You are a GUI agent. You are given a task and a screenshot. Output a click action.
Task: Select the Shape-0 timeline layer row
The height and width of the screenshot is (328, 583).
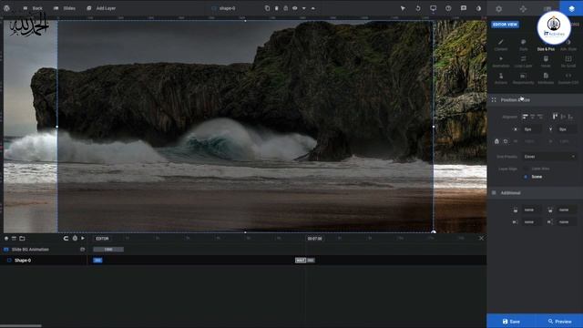44,261
